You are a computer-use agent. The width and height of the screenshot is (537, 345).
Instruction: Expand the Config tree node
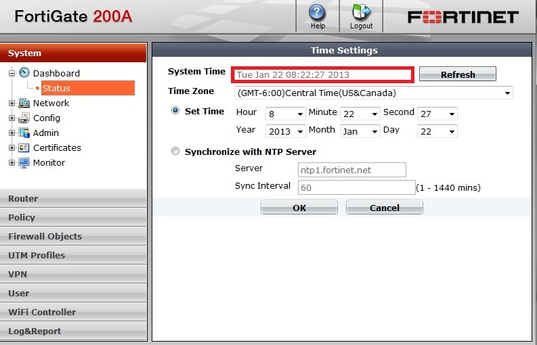tap(12, 118)
